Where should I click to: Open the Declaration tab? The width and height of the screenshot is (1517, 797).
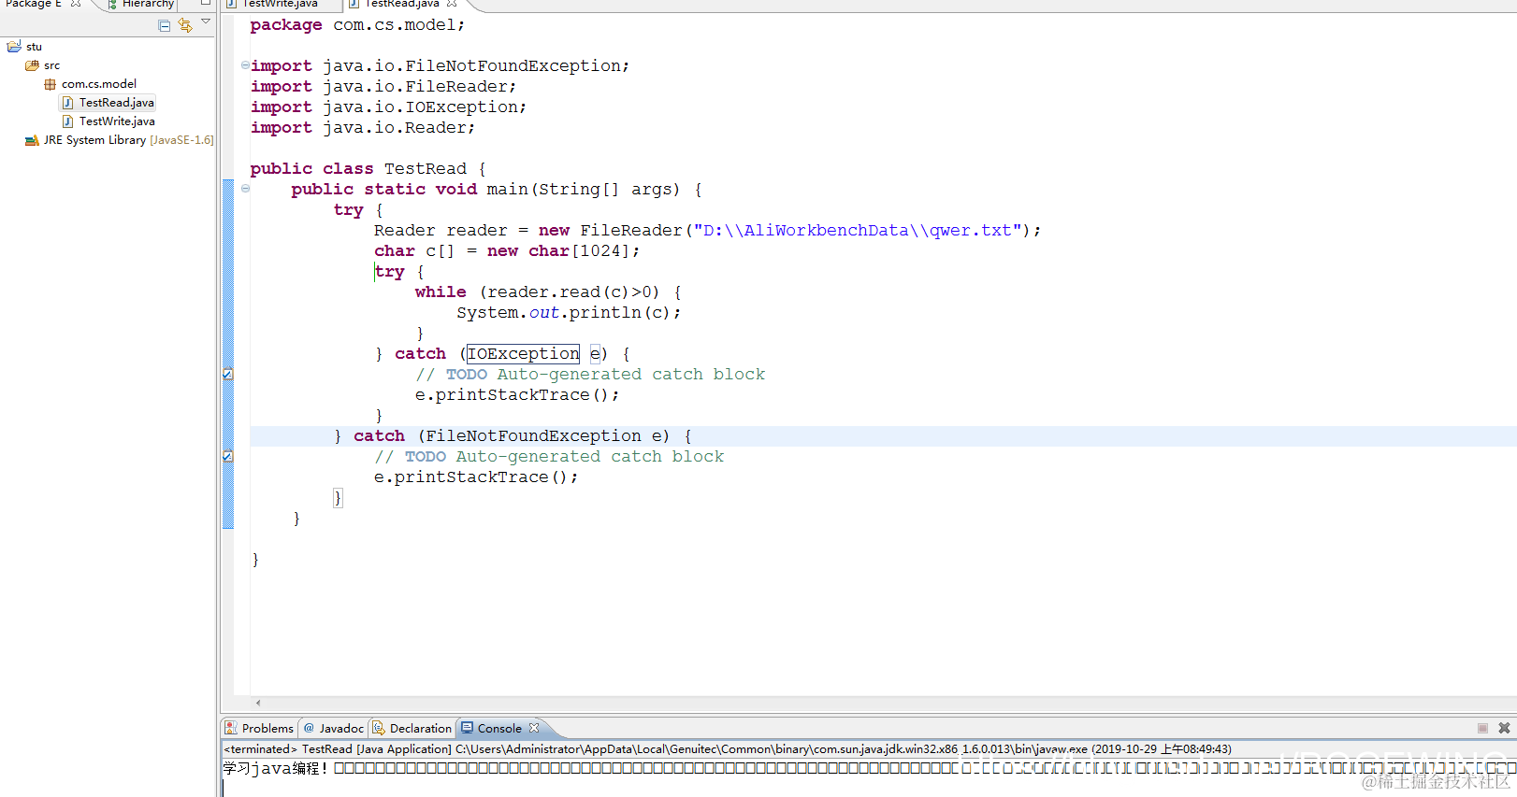412,728
